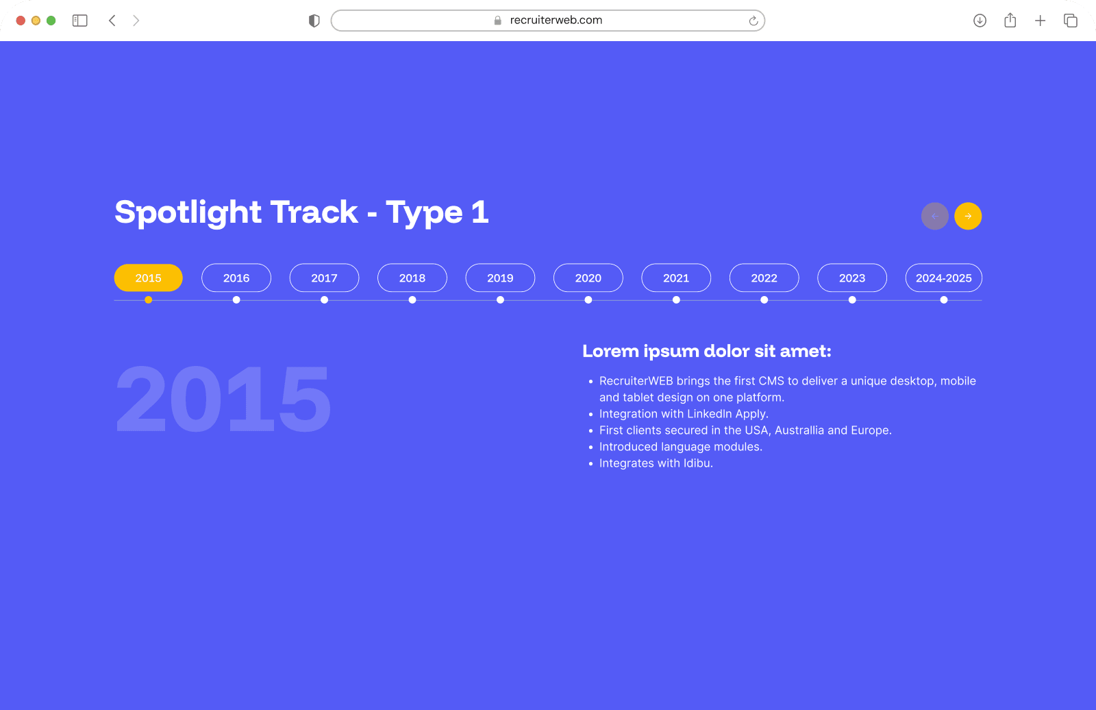Click the greyed previous arrow button
This screenshot has height=710, width=1096.
(934, 216)
